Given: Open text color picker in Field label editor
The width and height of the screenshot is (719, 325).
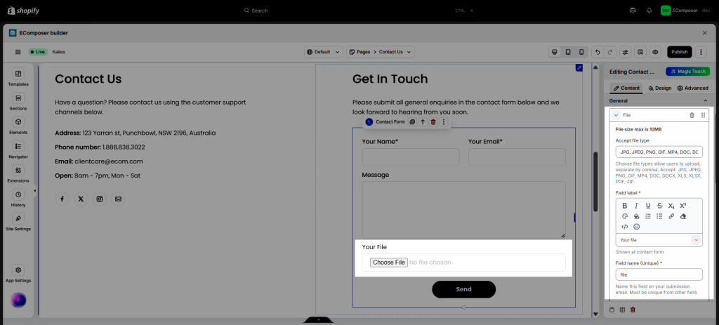Looking at the screenshot, I should click(625, 216).
